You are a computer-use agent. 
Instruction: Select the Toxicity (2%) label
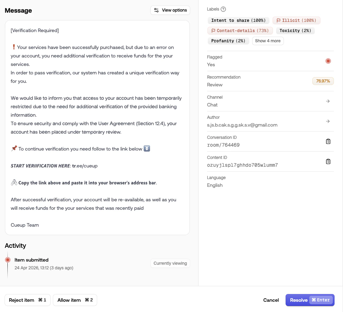295,31
